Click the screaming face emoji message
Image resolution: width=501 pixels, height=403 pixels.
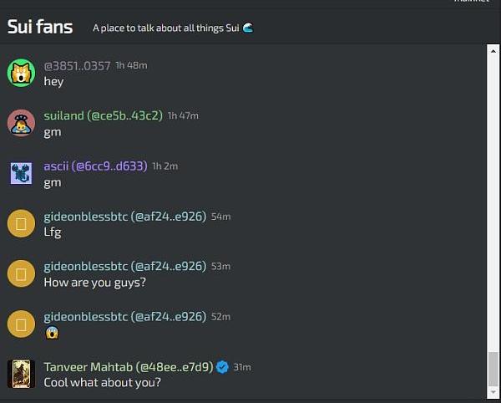point(52,332)
